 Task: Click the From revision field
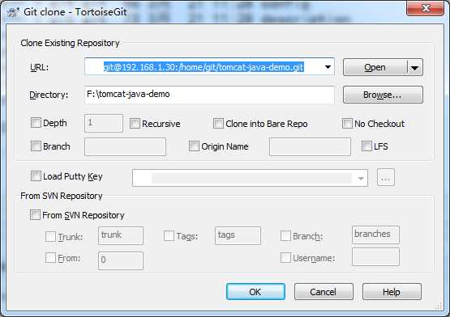point(121,260)
